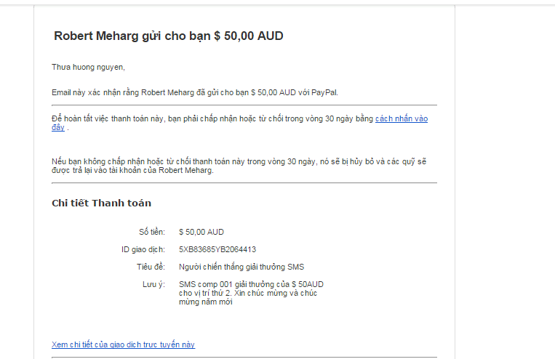The height and width of the screenshot is (359, 555).
Task: Open 'Xem chi tiết của giao dịch trực tuyến này'
Action: click(123, 344)
